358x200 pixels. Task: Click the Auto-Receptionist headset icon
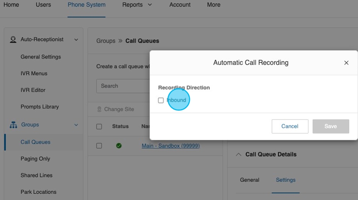13,39
